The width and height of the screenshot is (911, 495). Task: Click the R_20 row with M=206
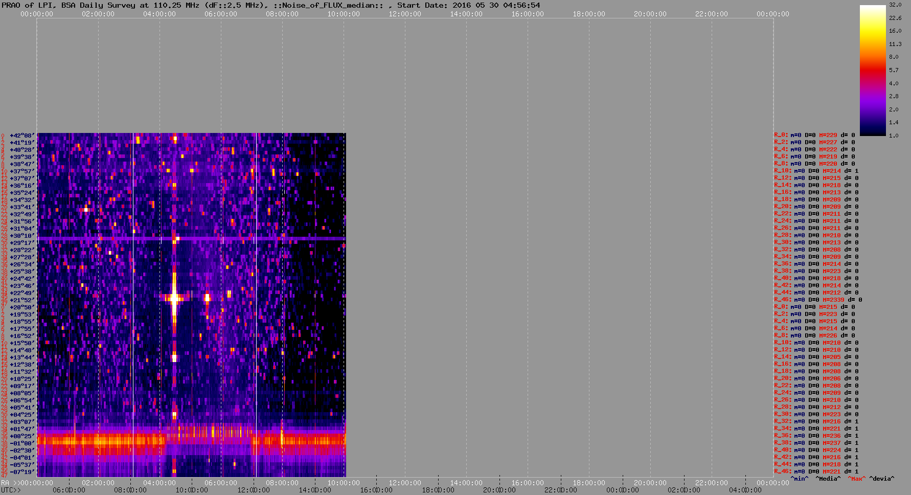point(816,378)
